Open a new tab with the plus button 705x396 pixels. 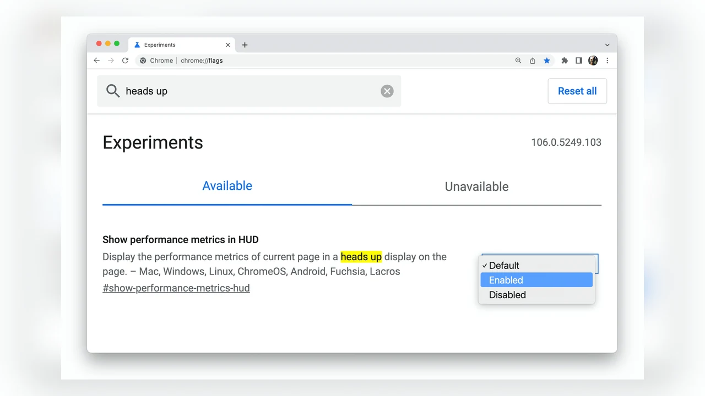point(245,45)
